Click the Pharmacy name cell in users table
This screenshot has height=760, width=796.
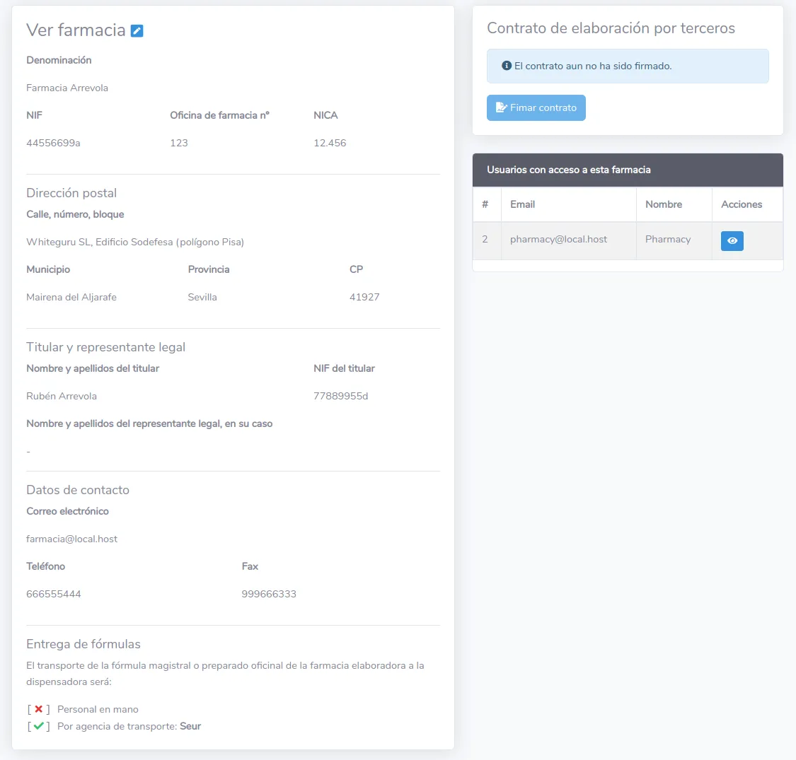(674, 240)
